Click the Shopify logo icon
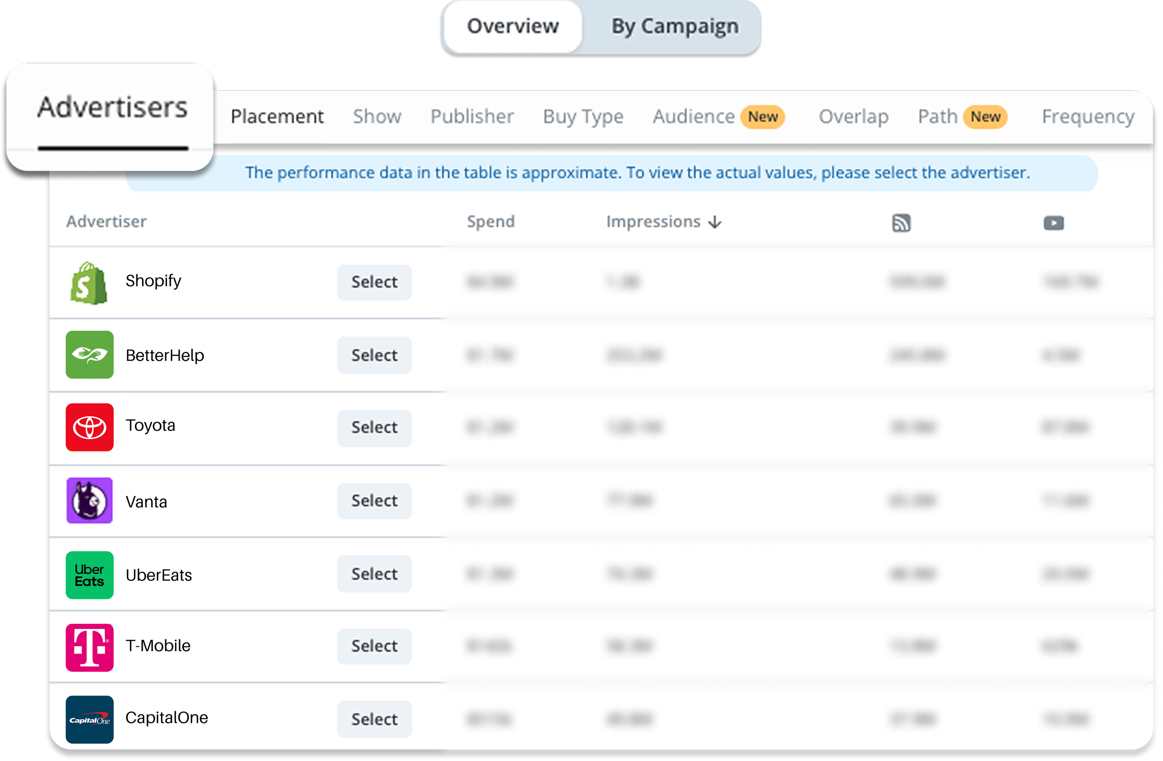 pyautogui.click(x=89, y=283)
